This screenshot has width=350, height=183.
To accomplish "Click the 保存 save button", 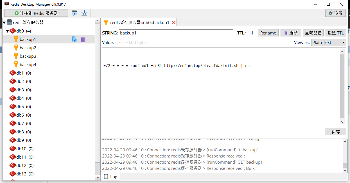I will pyautogui.click(x=336, y=132).
